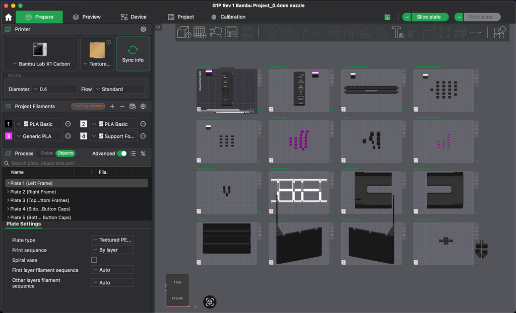Toggle the Spiral vase checkbox

(93, 260)
